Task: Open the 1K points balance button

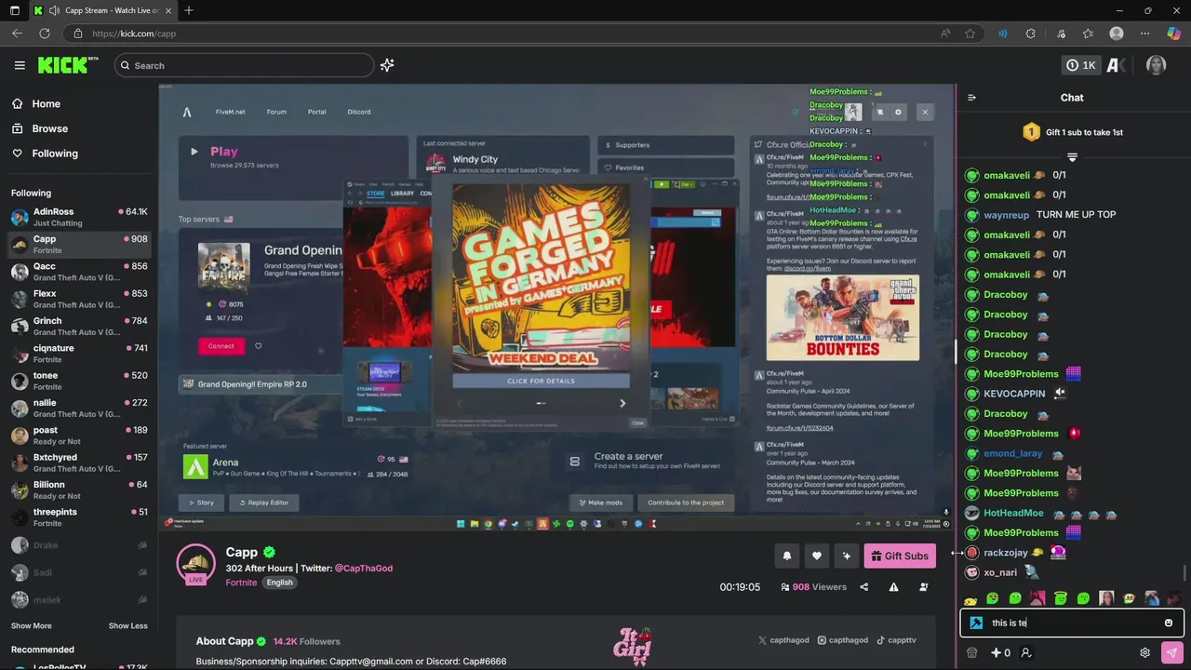Action: (1081, 65)
